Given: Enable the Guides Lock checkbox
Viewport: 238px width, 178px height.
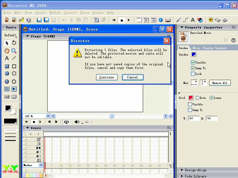Looking at the screenshot, I should point(193,74).
